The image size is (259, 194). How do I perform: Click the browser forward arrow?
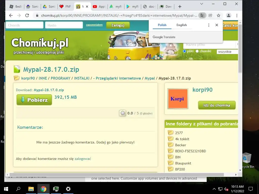click(x=19, y=15)
